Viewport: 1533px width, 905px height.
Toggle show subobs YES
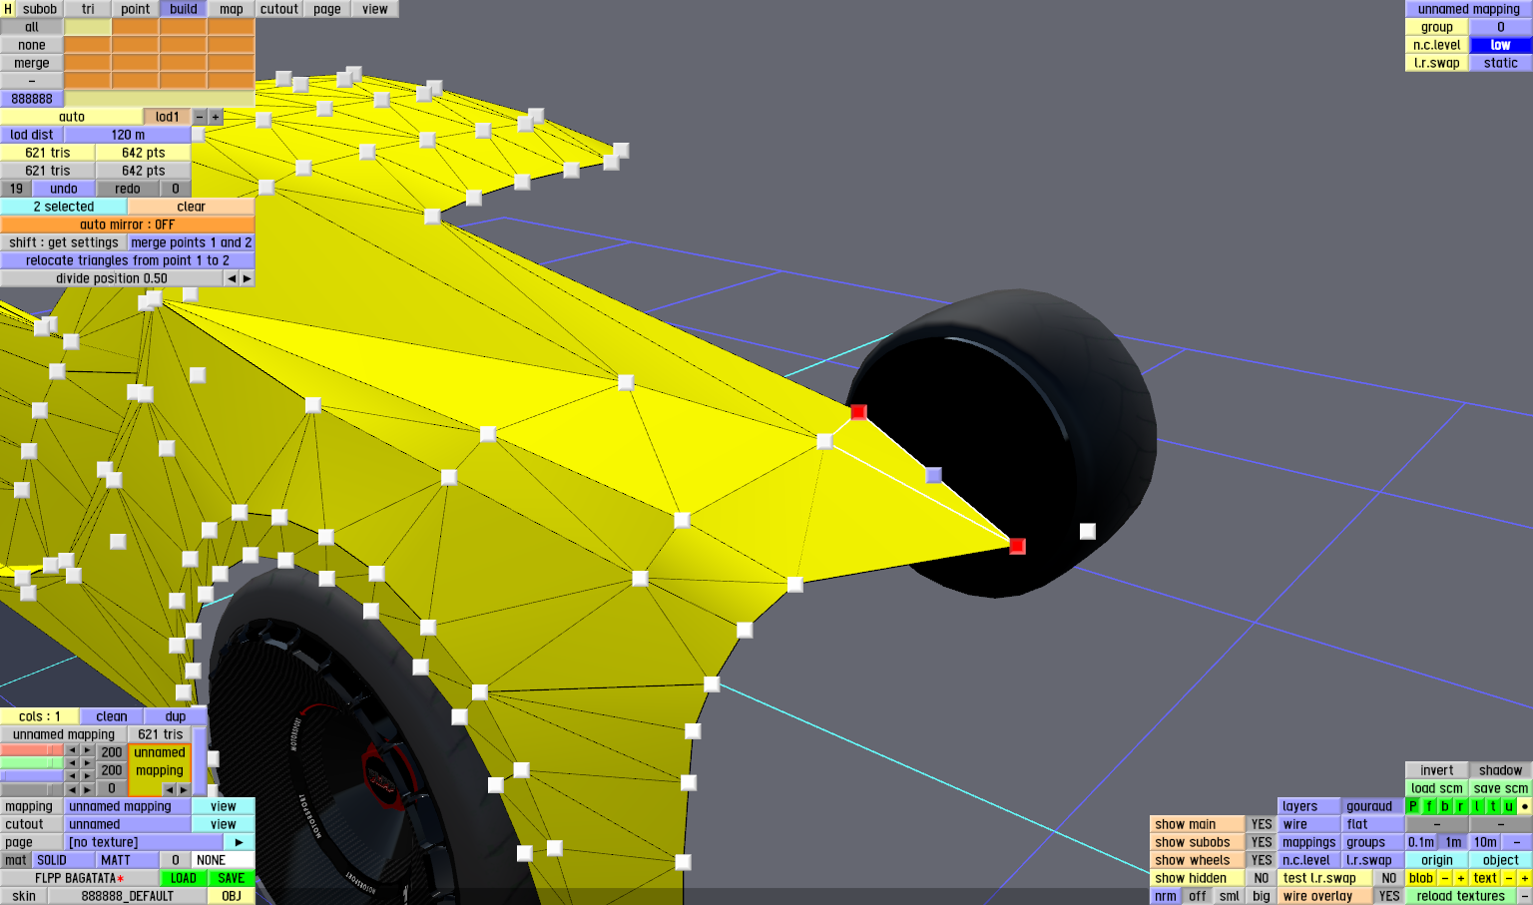click(x=1262, y=842)
